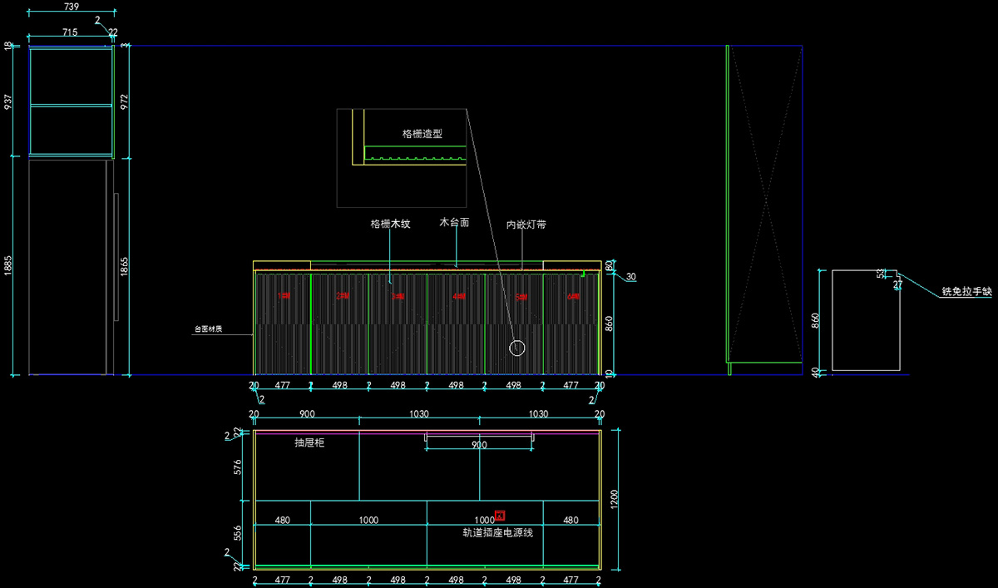Select the red 4# door panel label
Image resolution: width=998 pixels, height=588 pixels.
(458, 296)
